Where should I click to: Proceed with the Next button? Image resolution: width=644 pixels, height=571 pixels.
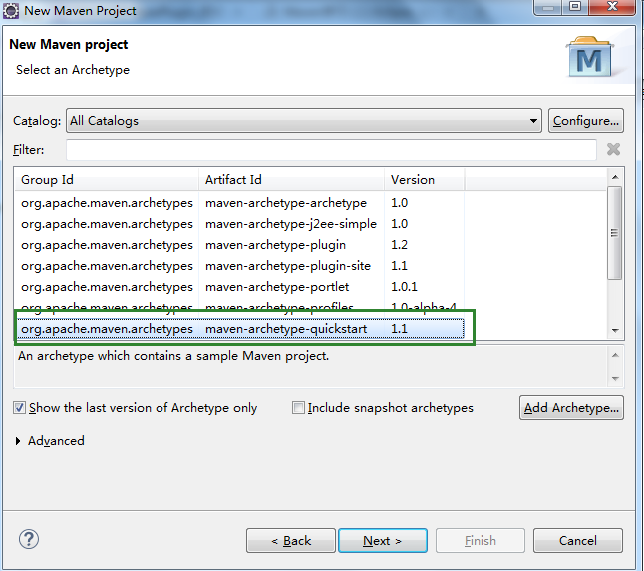(383, 541)
